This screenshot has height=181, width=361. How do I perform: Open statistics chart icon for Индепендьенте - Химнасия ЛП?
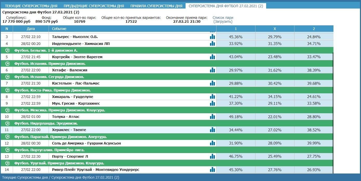click(213, 43)
